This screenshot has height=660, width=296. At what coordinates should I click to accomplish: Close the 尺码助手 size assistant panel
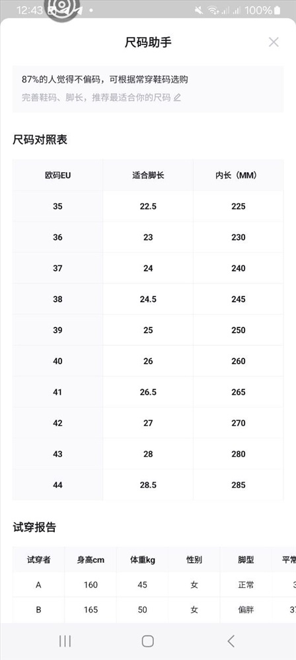[274, 42]
